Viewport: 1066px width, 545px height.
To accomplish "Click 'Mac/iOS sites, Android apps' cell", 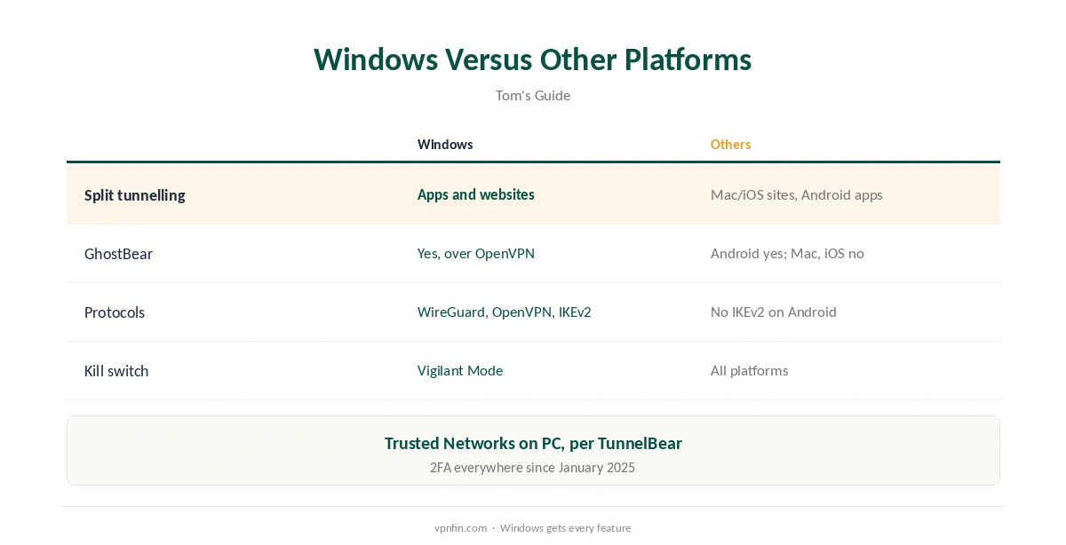I will pos(797,194).
